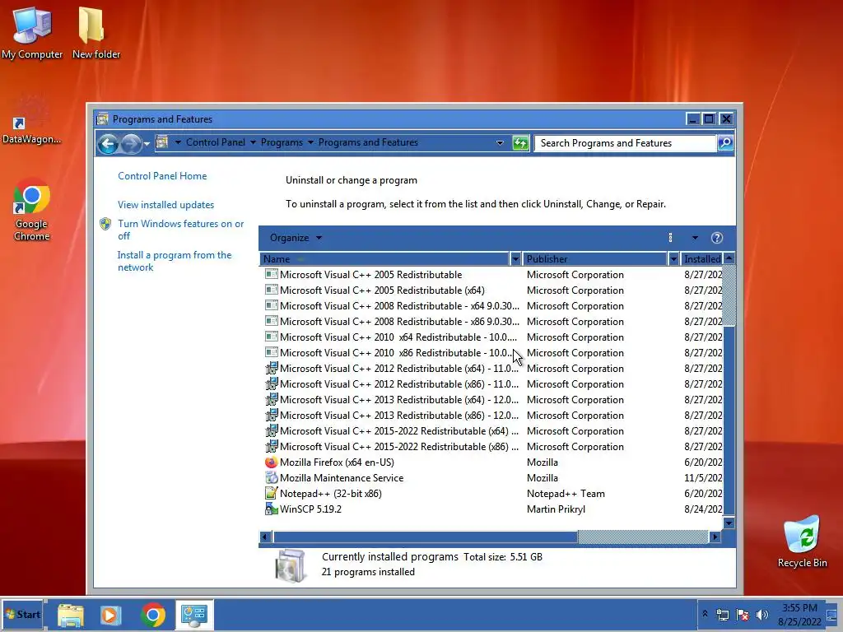The image size is (843, 632).
Task: Focus the Search Programs and Features box
Action: coord(626,143)
